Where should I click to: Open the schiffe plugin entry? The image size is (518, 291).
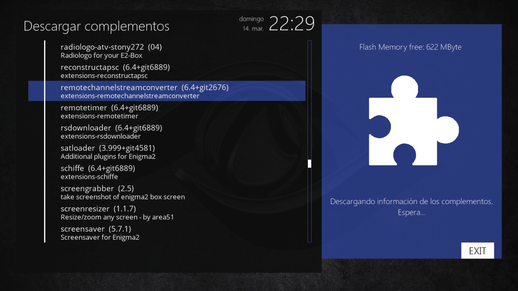point(98,172)
